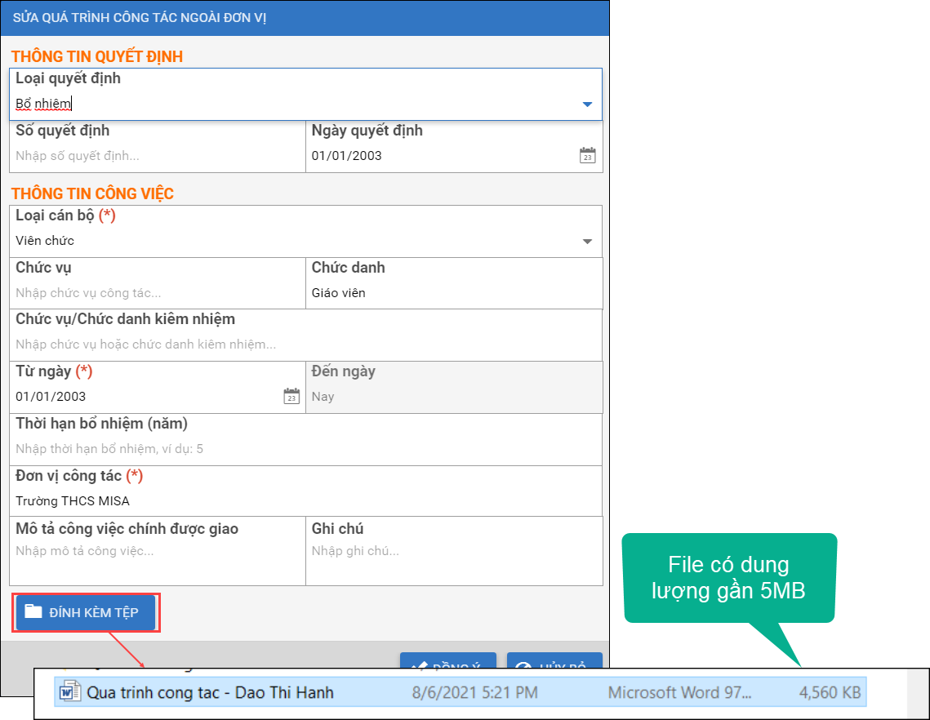Click the Ghi chú text area

[454, 560]
